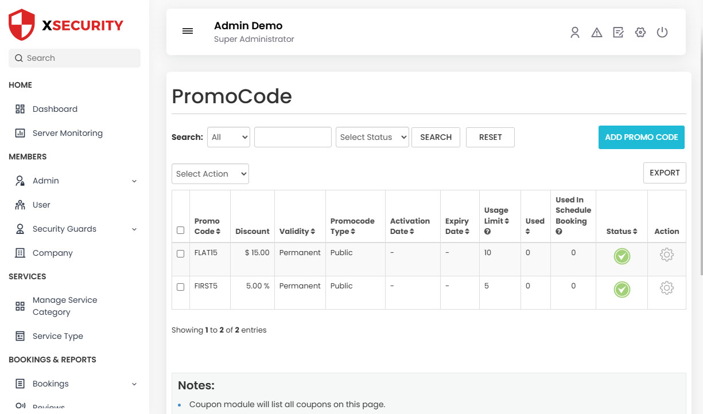Expand the Admin submenu chevron
The image size is (703, 414).
134,181
